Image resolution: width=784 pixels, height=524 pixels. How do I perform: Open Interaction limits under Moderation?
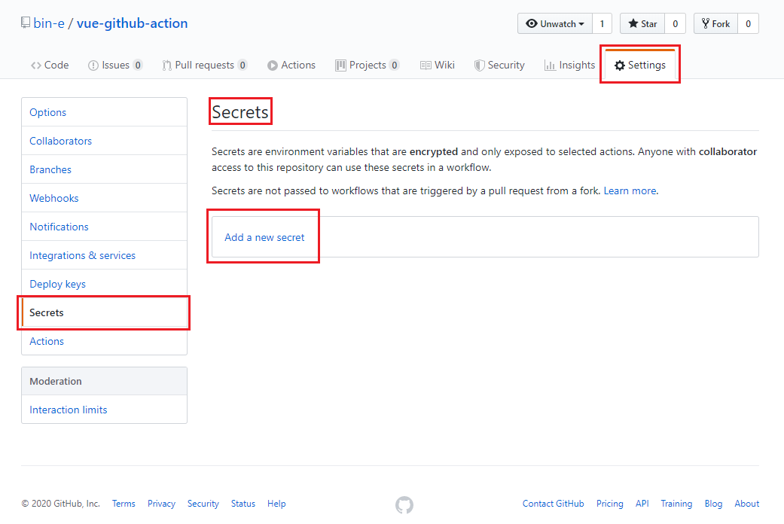[x=104, y=410]
